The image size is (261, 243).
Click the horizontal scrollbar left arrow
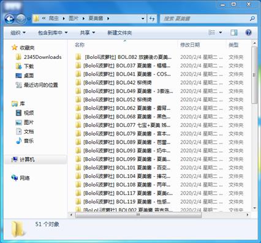[x=71, y=215]
